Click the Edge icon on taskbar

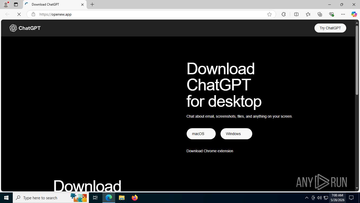(x=109, y=198)
